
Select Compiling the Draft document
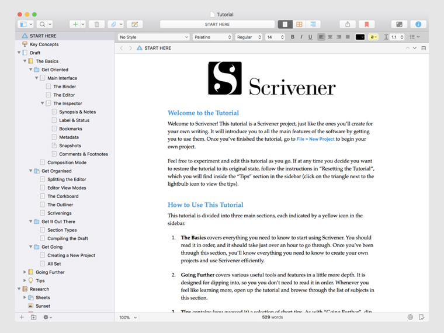point(68,238)
